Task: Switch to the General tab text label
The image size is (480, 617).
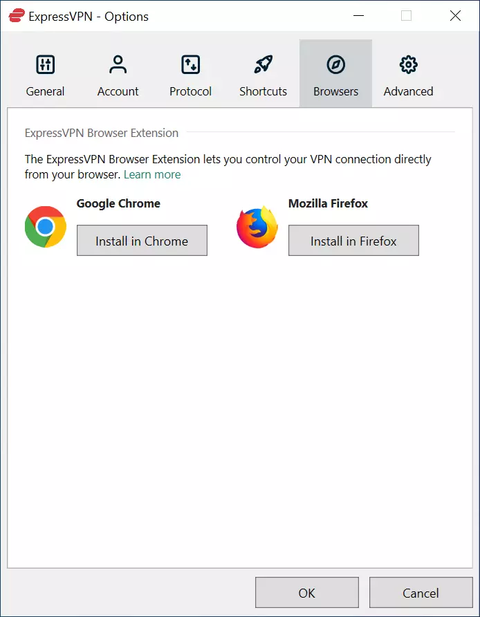Action: point(45,91)
